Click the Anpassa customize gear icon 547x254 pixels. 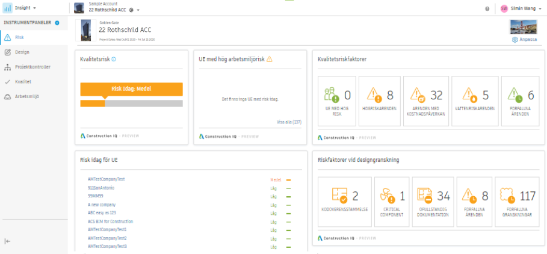(515, 40)
